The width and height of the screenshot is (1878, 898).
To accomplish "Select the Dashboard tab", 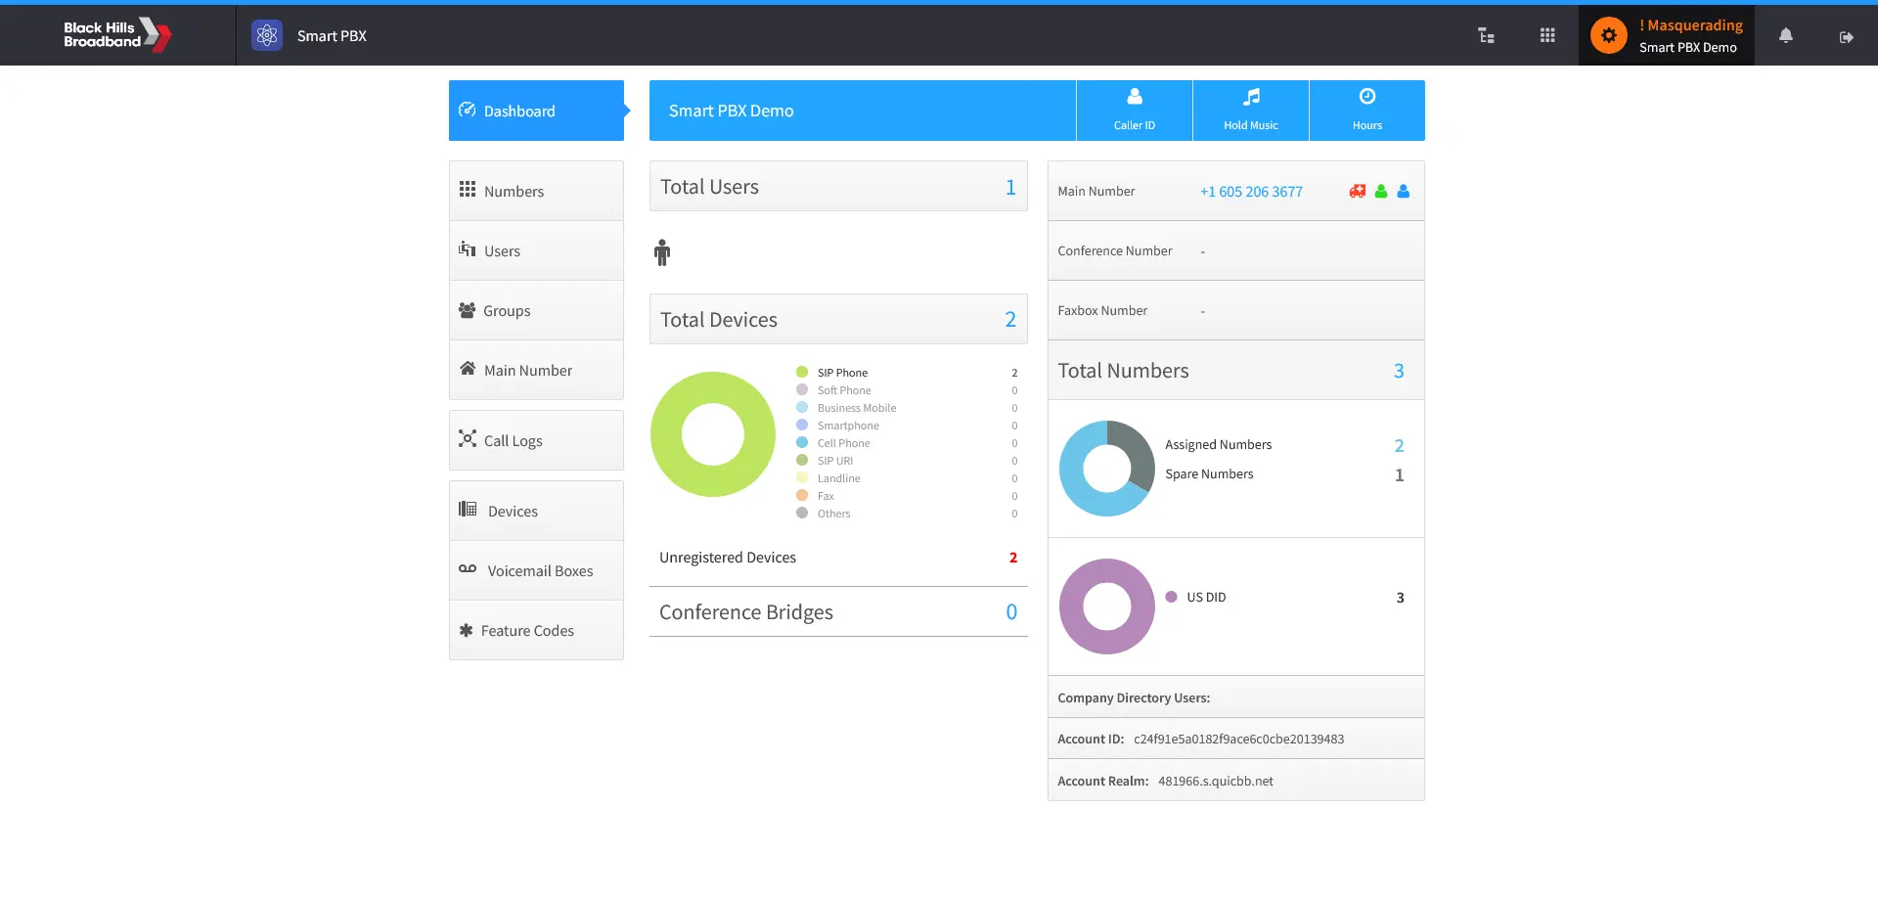I will pos(536,111).
